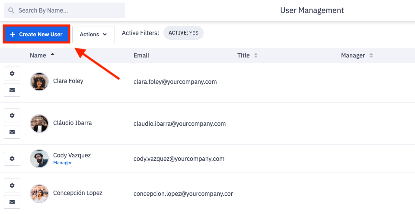Open Concepción Lopez's user name
Viewport: 415px width, 214px height.
[78, 193]
